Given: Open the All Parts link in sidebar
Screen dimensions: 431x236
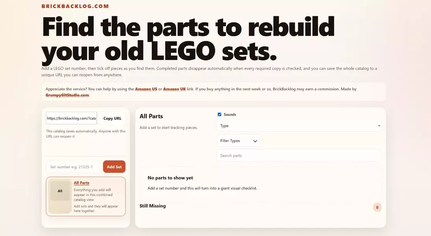Looking at the screenshot, I should (x=81, y=183).
